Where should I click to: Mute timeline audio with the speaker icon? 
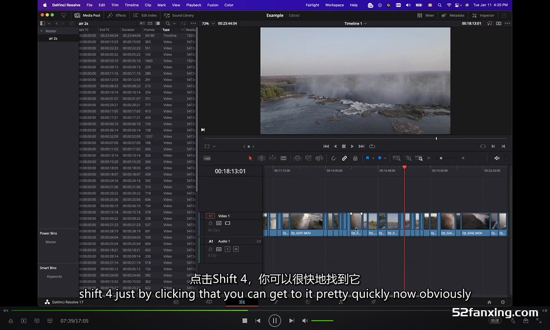[x=497, y=158]
